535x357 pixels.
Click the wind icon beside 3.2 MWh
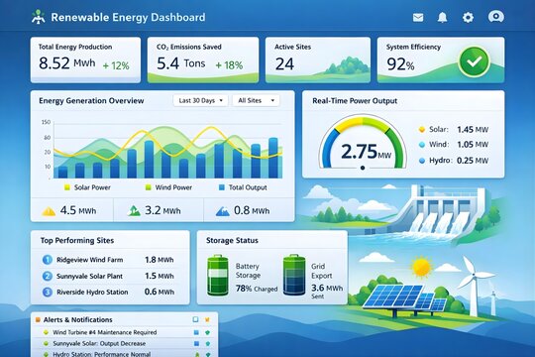(x=134, y=211)
